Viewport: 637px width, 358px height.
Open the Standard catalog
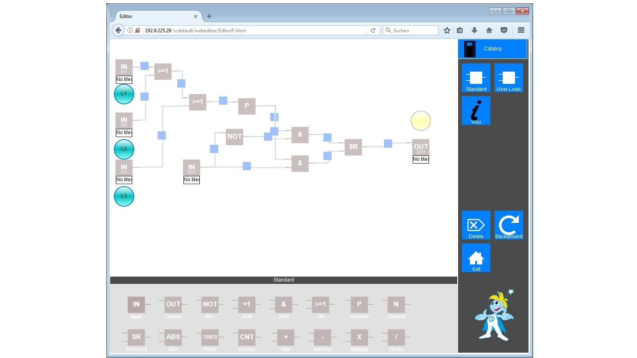click(476, 78)
